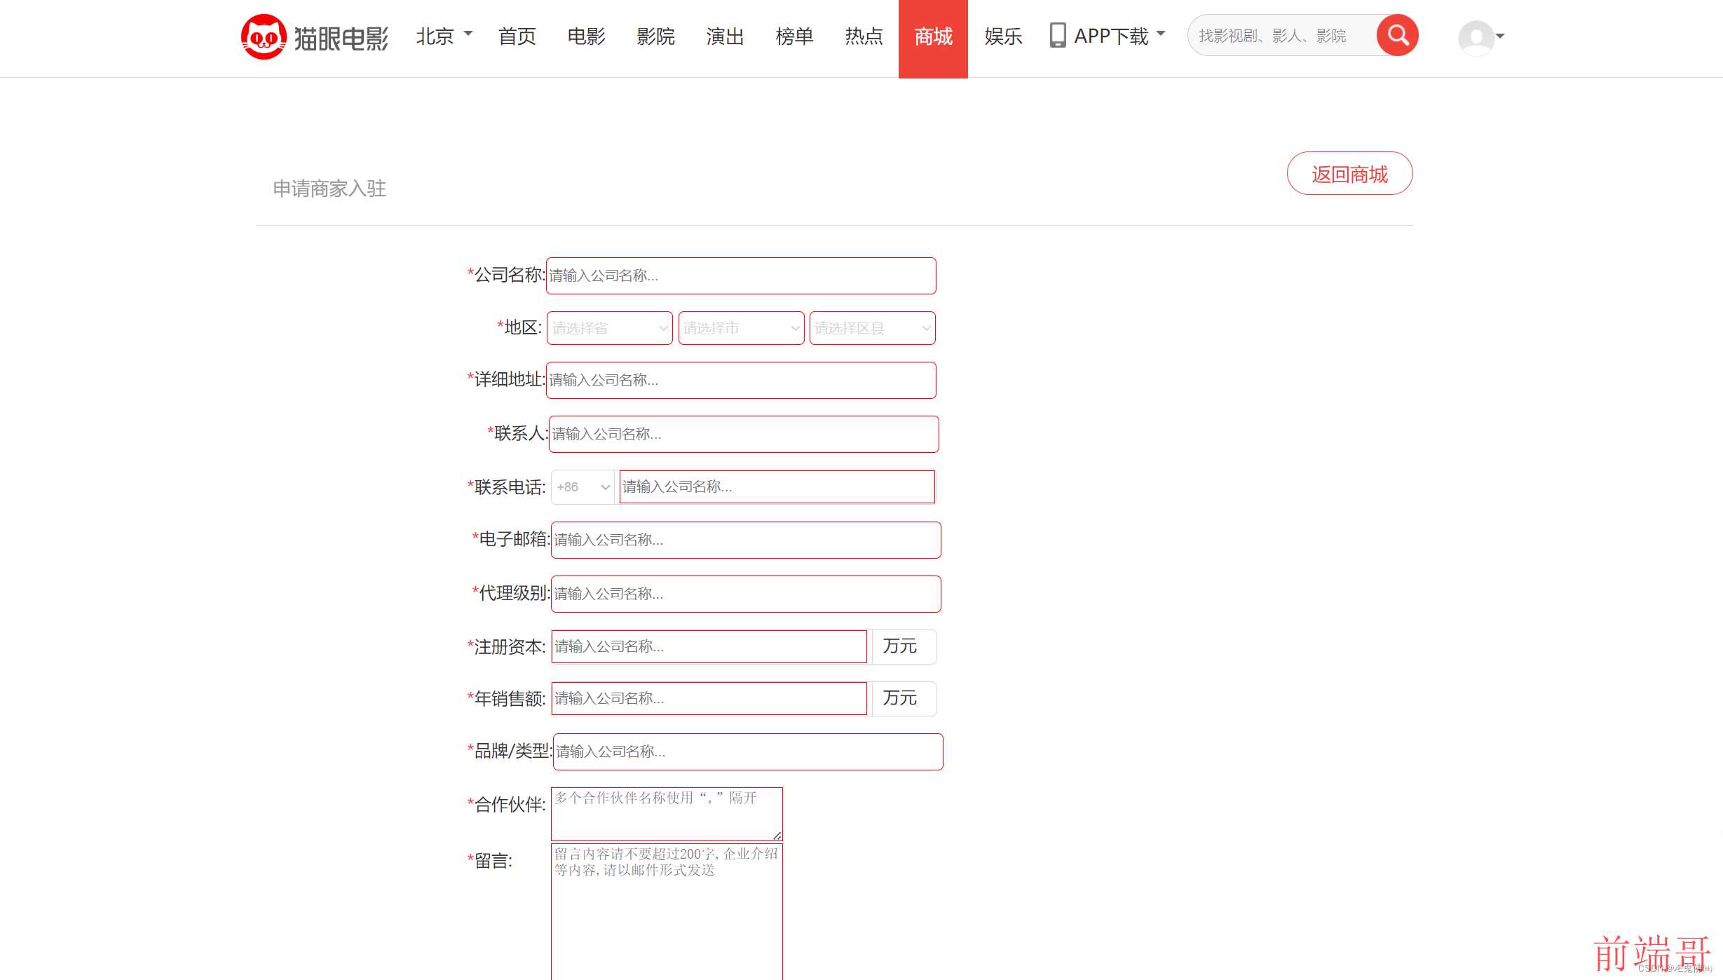This screenshot has width=1723, height=980.
Task: Open the 请选择省 province dropdown
Action: click(610, 328)
